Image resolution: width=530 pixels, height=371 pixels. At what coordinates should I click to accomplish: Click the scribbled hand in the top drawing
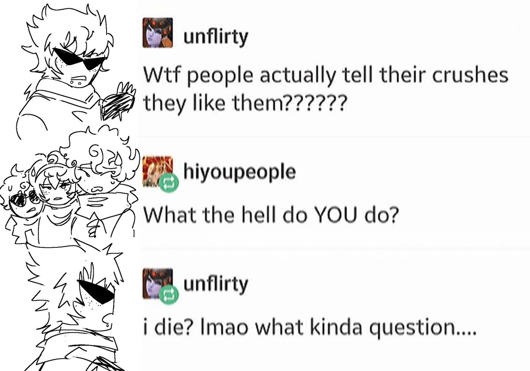118,101
